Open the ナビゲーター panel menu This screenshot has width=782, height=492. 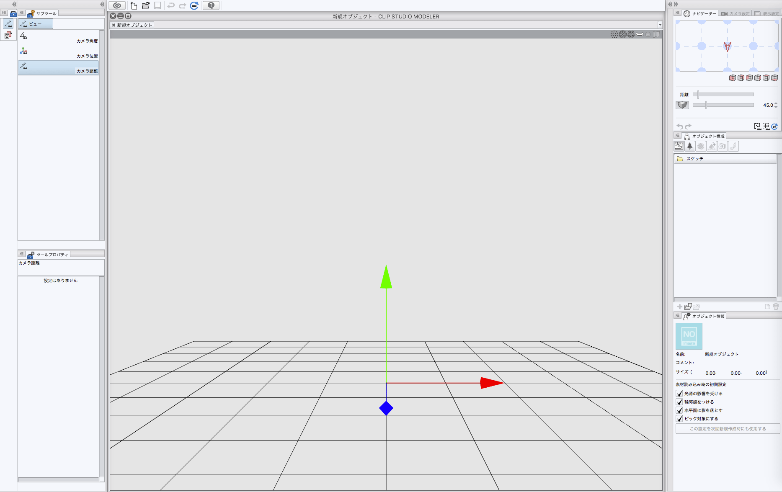[677, 13]
